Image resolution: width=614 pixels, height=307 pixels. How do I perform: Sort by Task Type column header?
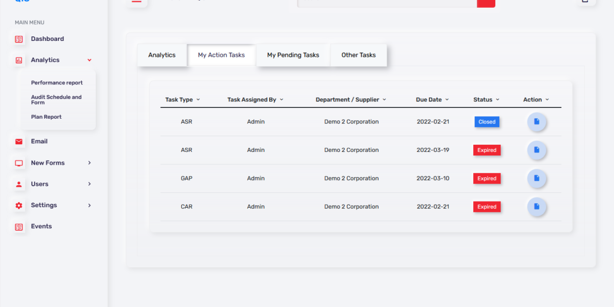(182, 100)
